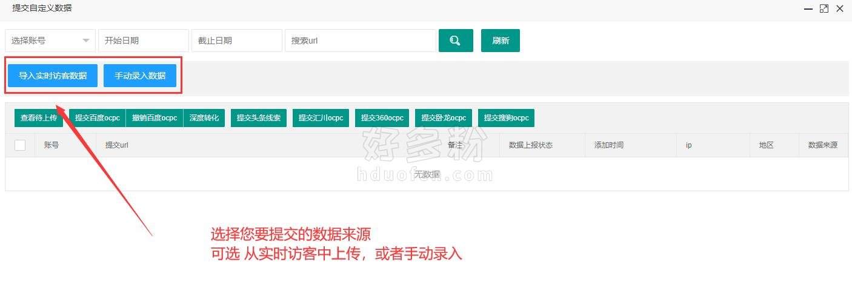Viewport: 852px width, 305px height.
Task: Click 提交汇川ocpc button
Action: coord(321,118)
